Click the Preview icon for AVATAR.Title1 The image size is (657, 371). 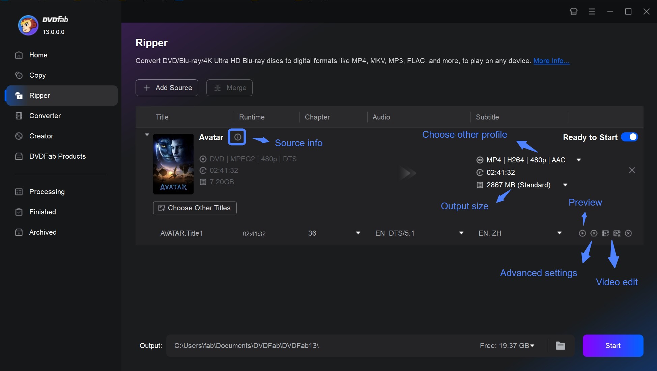582,233
